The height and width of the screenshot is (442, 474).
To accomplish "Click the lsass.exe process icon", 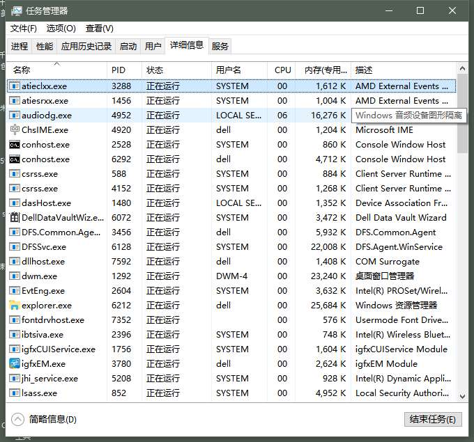I will [14, 393].
